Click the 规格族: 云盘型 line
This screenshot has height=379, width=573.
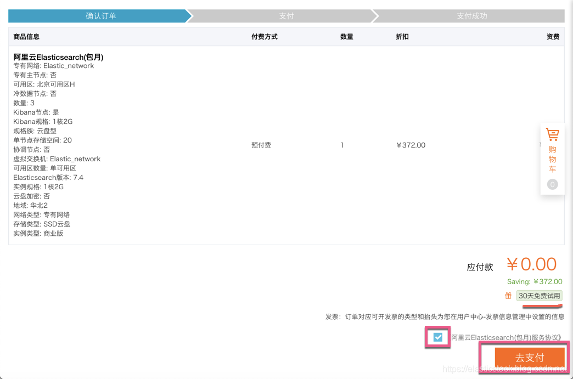(35, 131)
